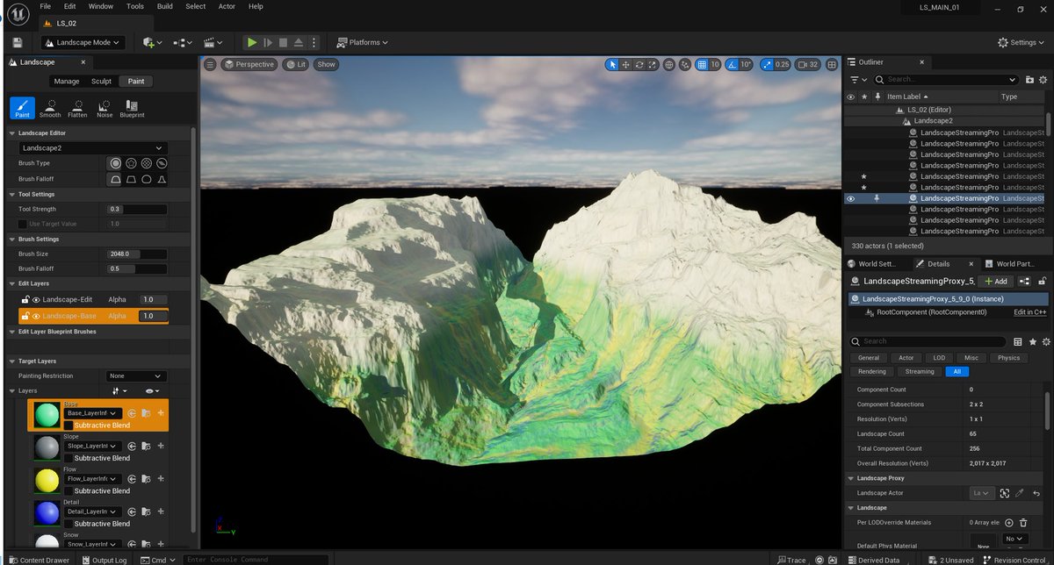Select the Blueprint brush tool
The height and width of the screenshot is (565, 1054).
132,108
